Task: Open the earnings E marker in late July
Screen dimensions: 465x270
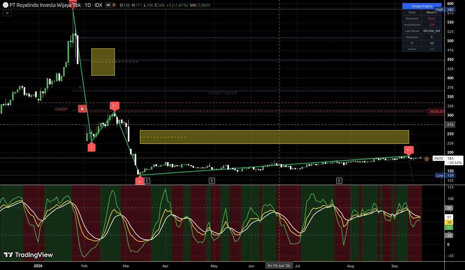Action: coord(339,181)
